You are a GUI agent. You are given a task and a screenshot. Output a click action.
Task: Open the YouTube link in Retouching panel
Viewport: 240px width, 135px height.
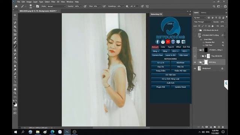click(168, 42)
